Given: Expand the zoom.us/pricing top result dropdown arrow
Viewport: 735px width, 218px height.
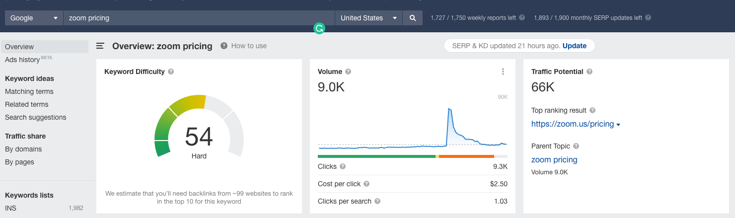Looking at the screenshot, I should coord(618,125).
